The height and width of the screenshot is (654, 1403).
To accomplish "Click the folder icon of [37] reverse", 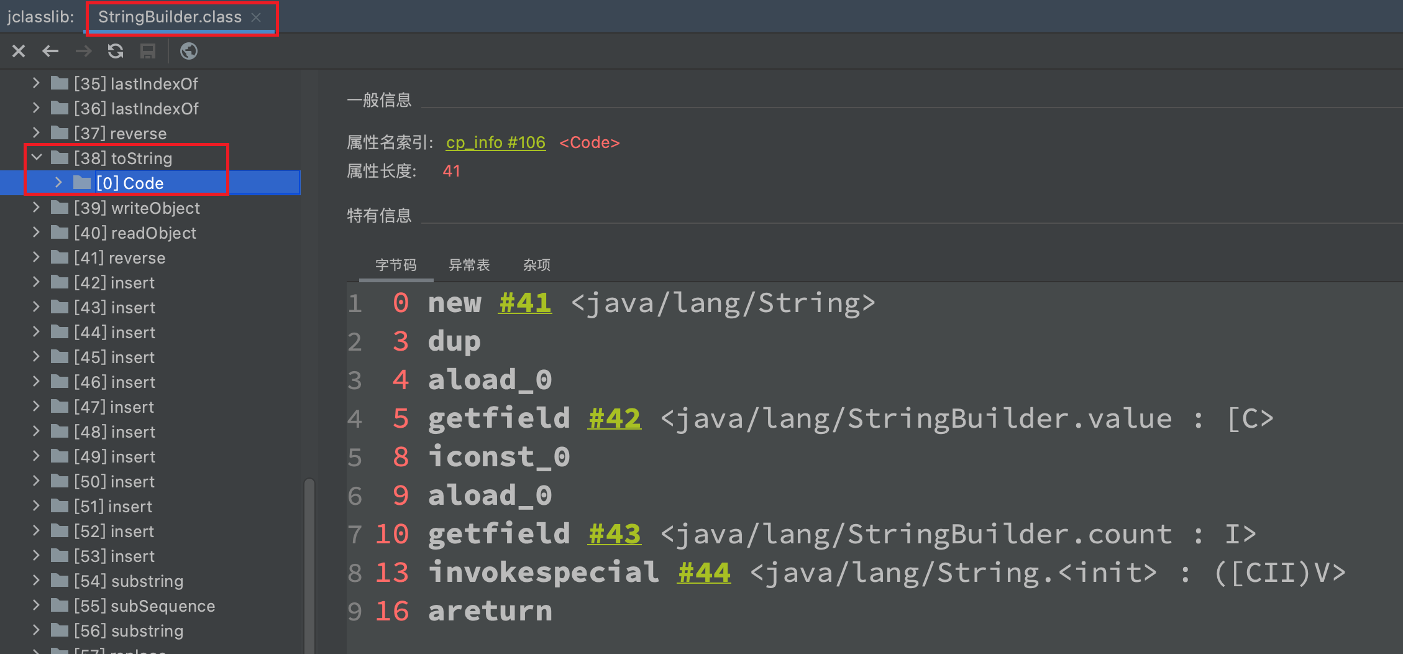I will [x=60, y=132].
